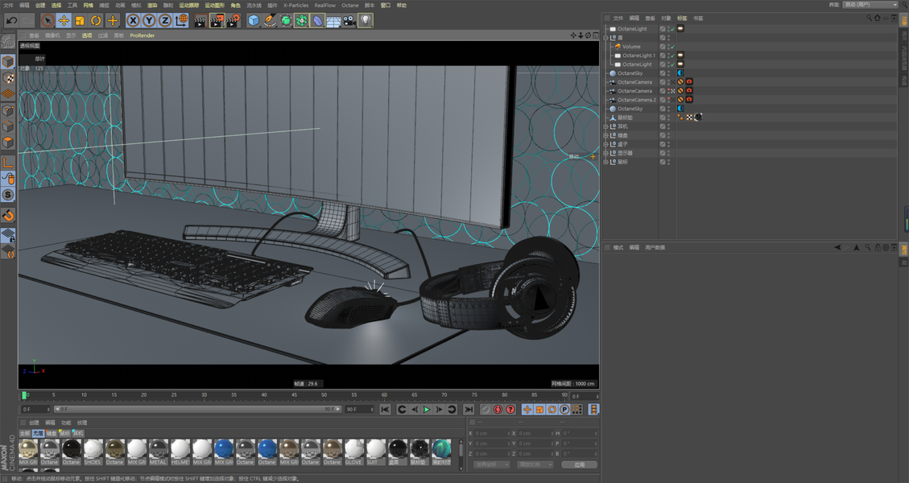The image size is (909, 483).
Task: Click the world coordinate system icon
Action: (181, 20)
